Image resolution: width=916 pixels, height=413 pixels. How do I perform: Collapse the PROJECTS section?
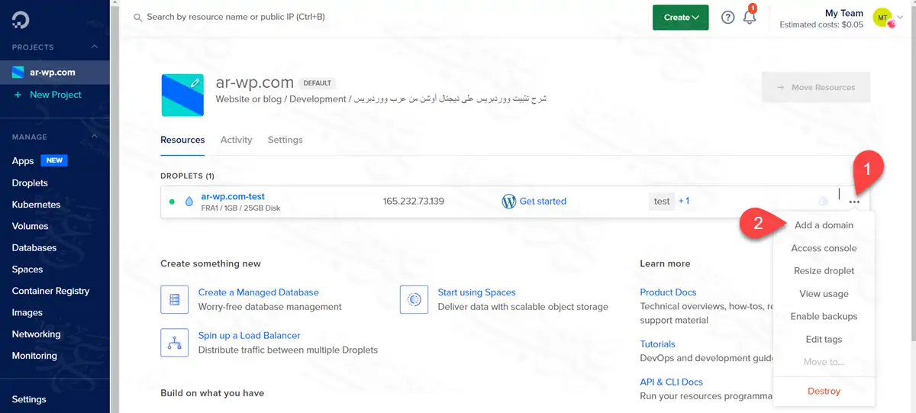tap(95, 47)
